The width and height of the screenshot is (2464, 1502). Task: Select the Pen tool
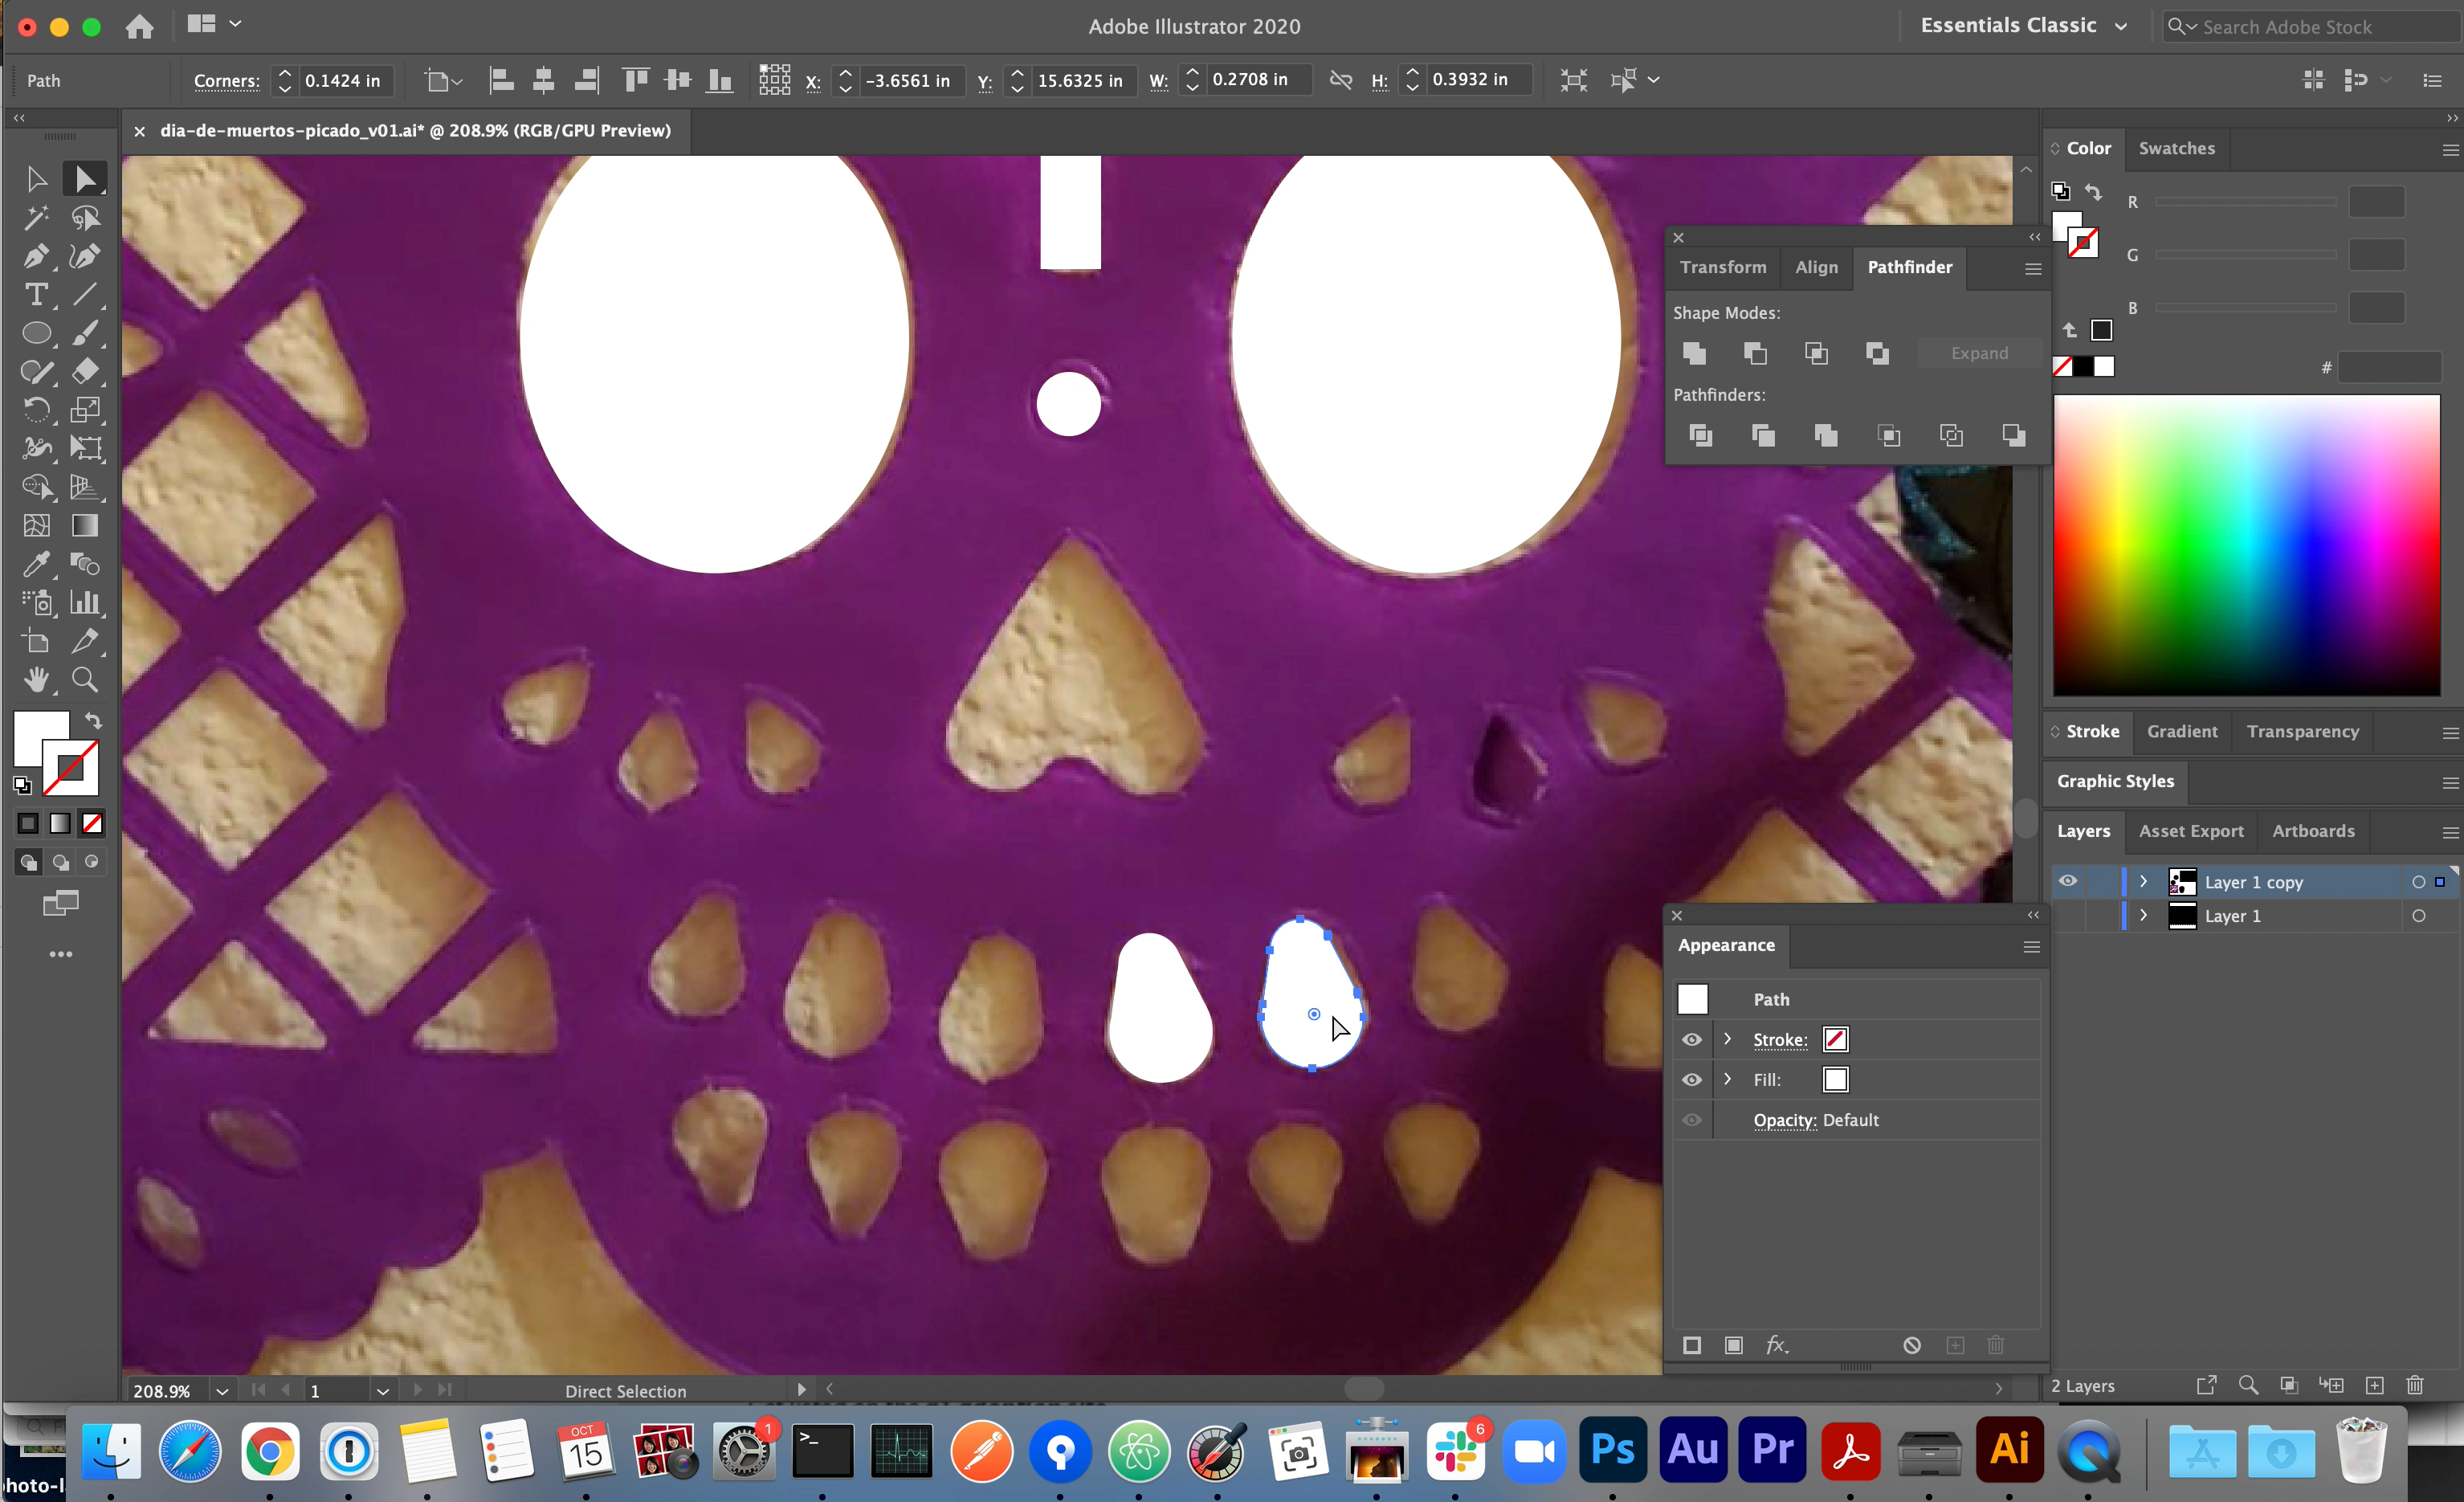(x=37, y=256)
